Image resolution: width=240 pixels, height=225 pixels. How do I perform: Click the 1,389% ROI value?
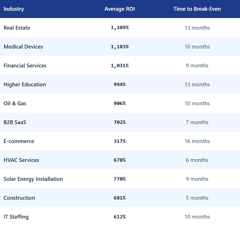120,28
